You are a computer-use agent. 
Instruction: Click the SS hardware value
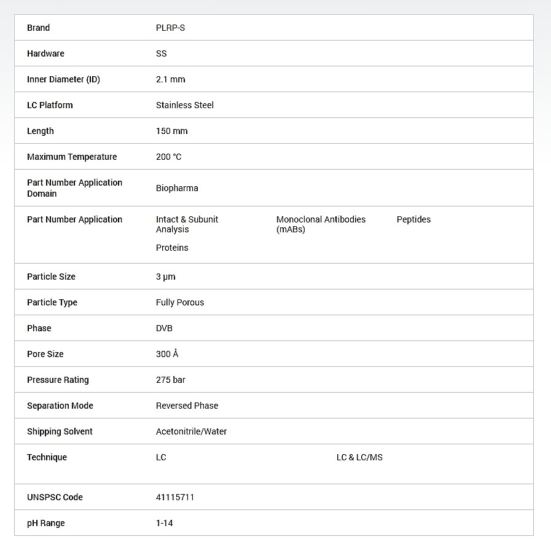click(x=162, y=53)
